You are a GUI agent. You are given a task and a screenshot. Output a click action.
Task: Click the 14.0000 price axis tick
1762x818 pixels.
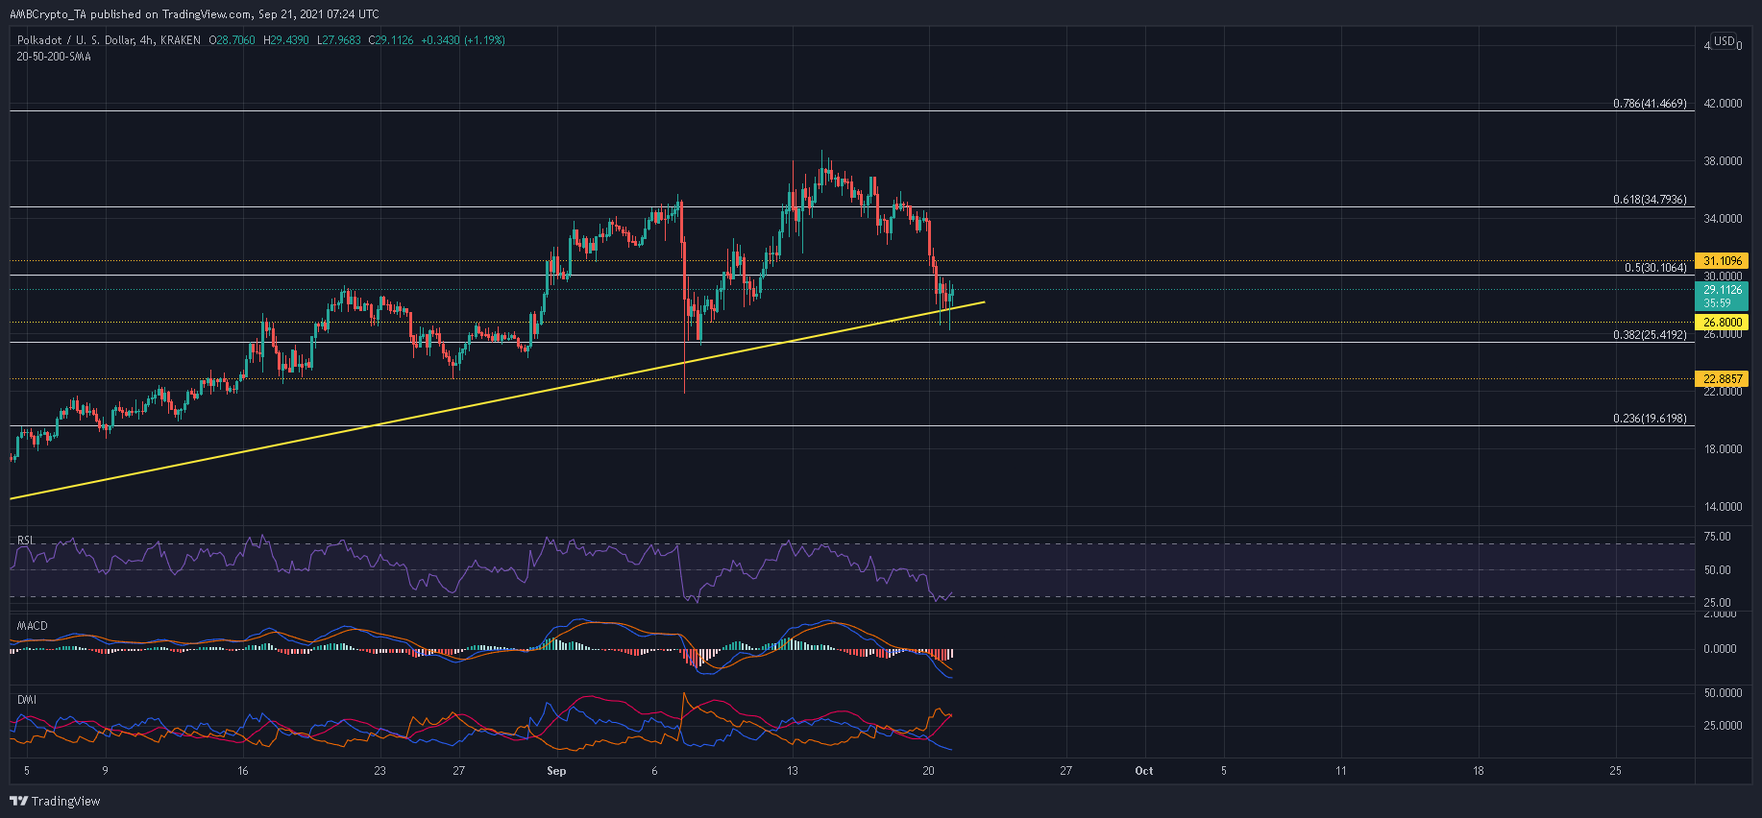pyautogui.click(x=1723, y=507)
